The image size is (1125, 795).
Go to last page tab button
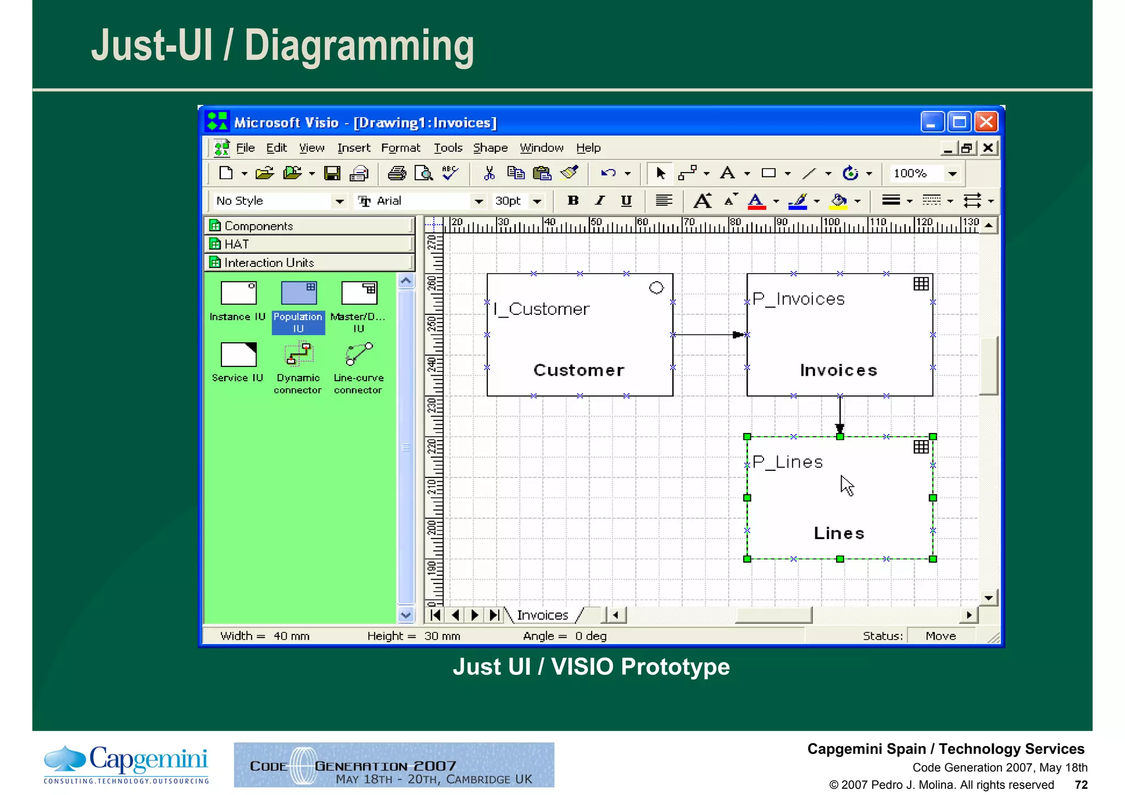tap(494, 615)
